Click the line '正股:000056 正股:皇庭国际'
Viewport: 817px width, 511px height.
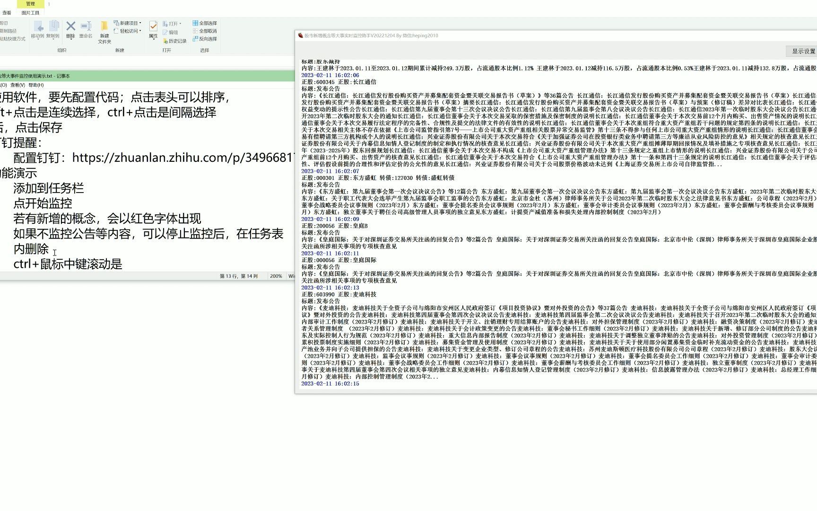(x=339, y=260)
